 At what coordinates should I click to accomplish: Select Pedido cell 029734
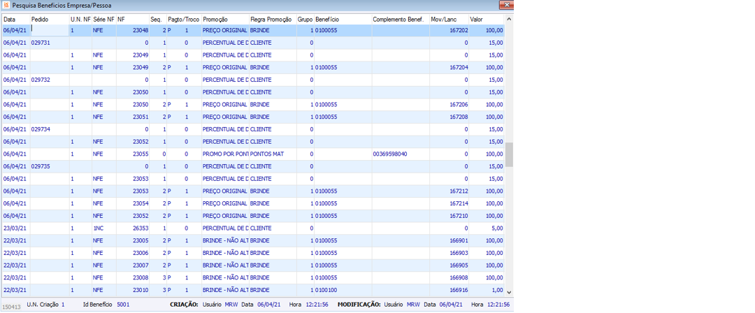(x=50, y=129)
